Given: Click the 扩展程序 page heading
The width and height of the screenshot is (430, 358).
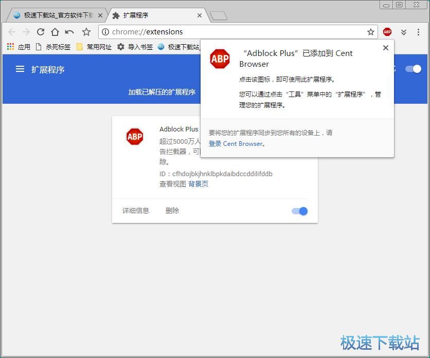Looking at the screenshot, I should (48, 69).
